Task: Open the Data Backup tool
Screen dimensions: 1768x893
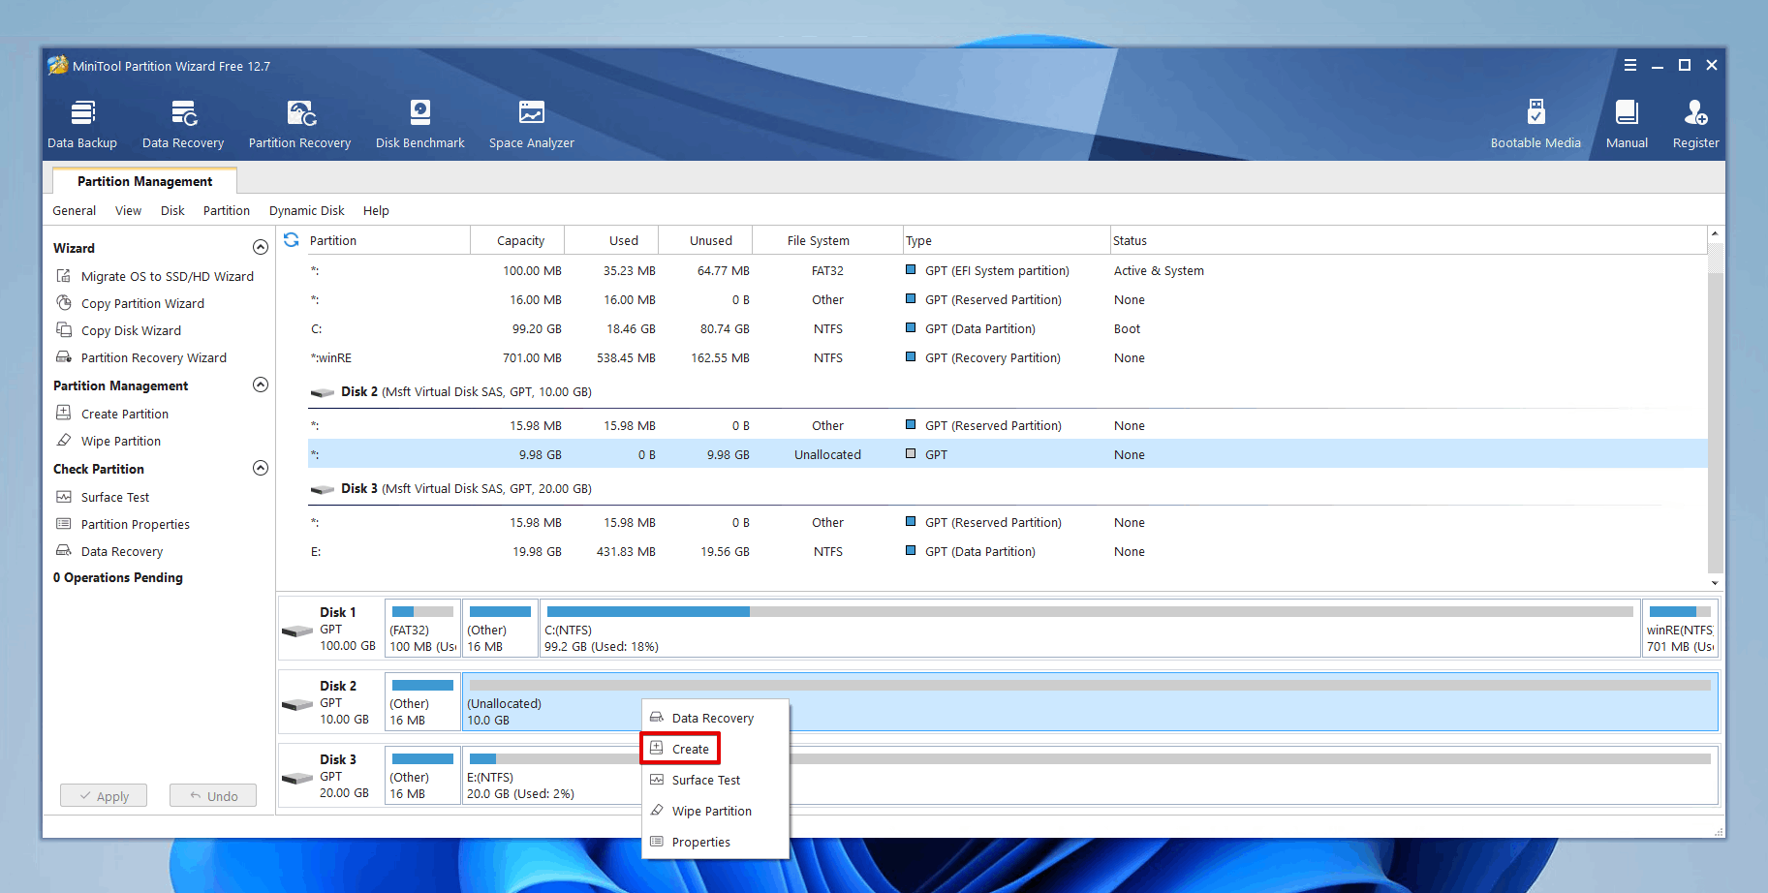Action: click(82, 125)
